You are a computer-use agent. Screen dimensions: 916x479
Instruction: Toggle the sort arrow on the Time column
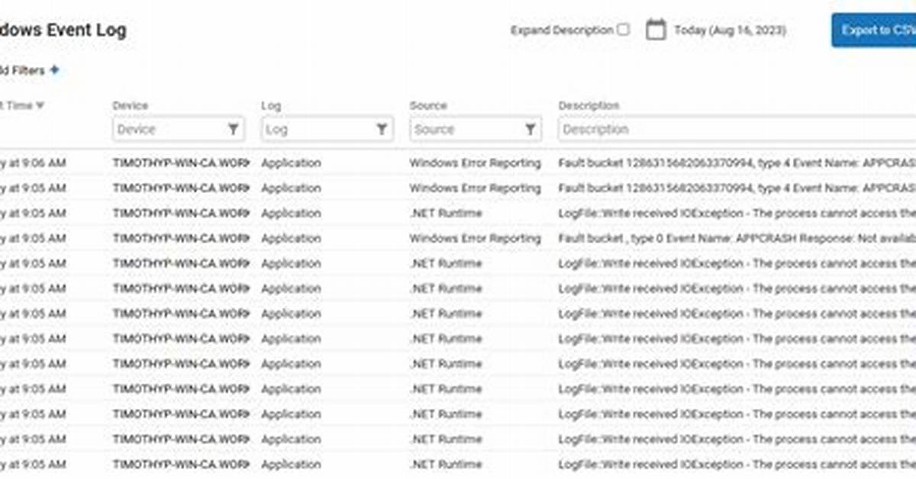pyautogui.click(x=40, y=105)
